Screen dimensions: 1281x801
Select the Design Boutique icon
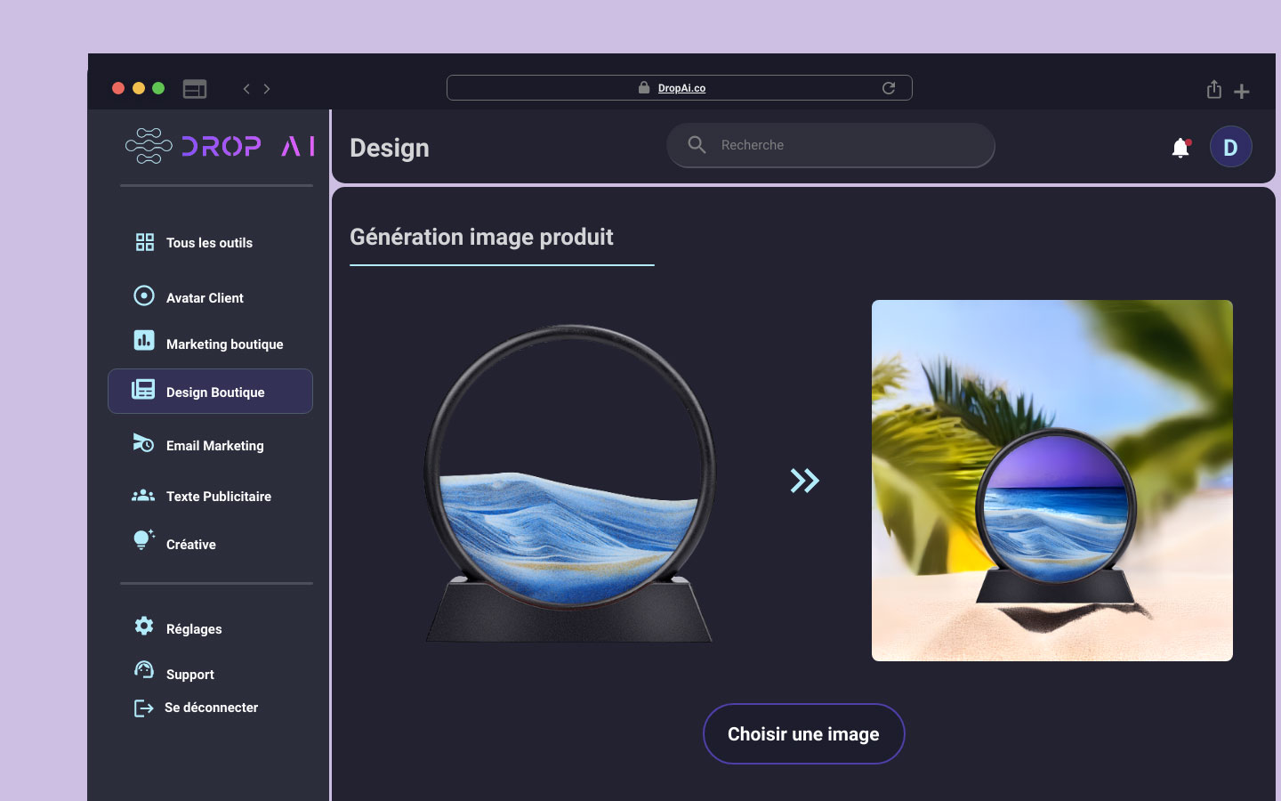pos(144,390)
